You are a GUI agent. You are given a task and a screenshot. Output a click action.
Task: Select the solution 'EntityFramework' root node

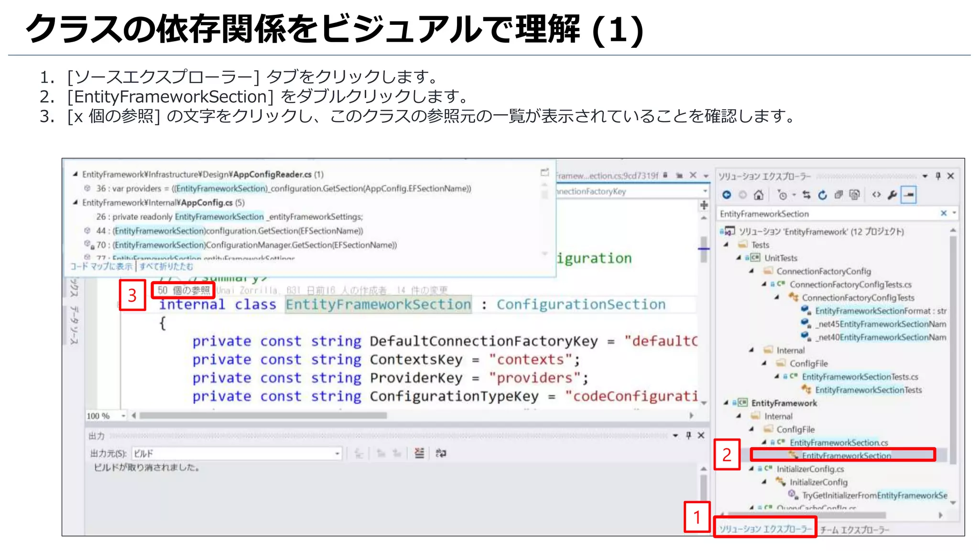coord(812,231)
